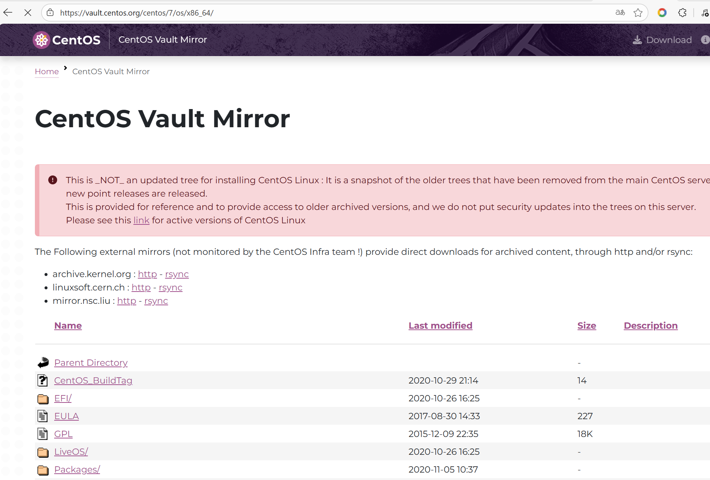
Task: Open the translate page icon
Action: click(620, 13)
